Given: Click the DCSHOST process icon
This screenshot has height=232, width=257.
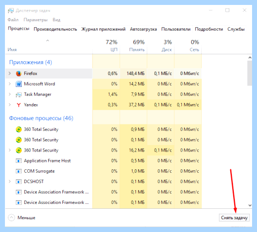Looking at the screenshot, I should click(19, 182).
